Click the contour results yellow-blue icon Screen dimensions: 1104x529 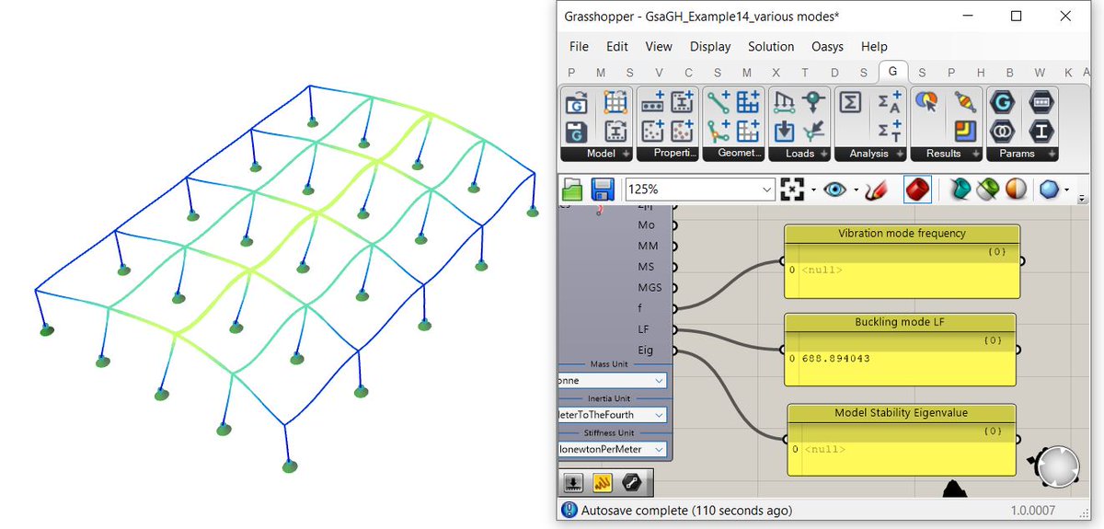(965, 131)
